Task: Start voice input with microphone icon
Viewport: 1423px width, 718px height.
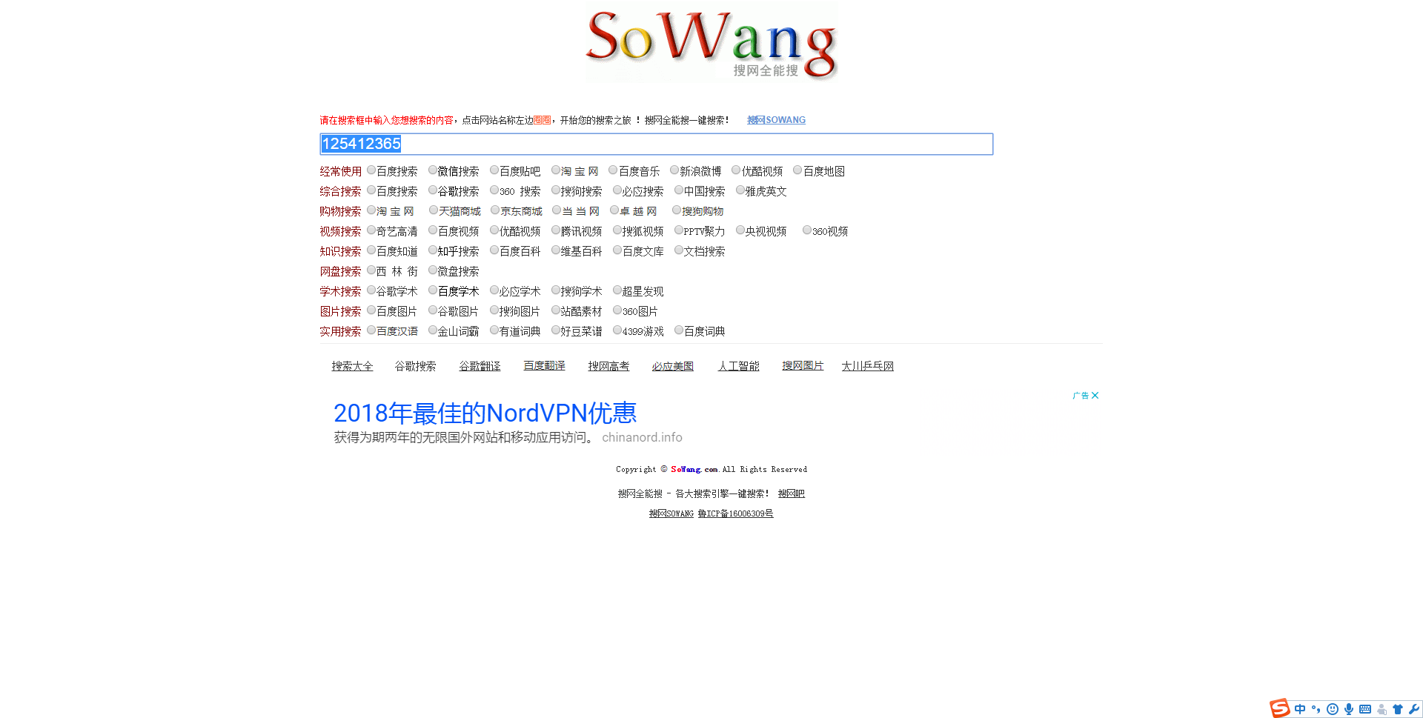Action: 1349,709
